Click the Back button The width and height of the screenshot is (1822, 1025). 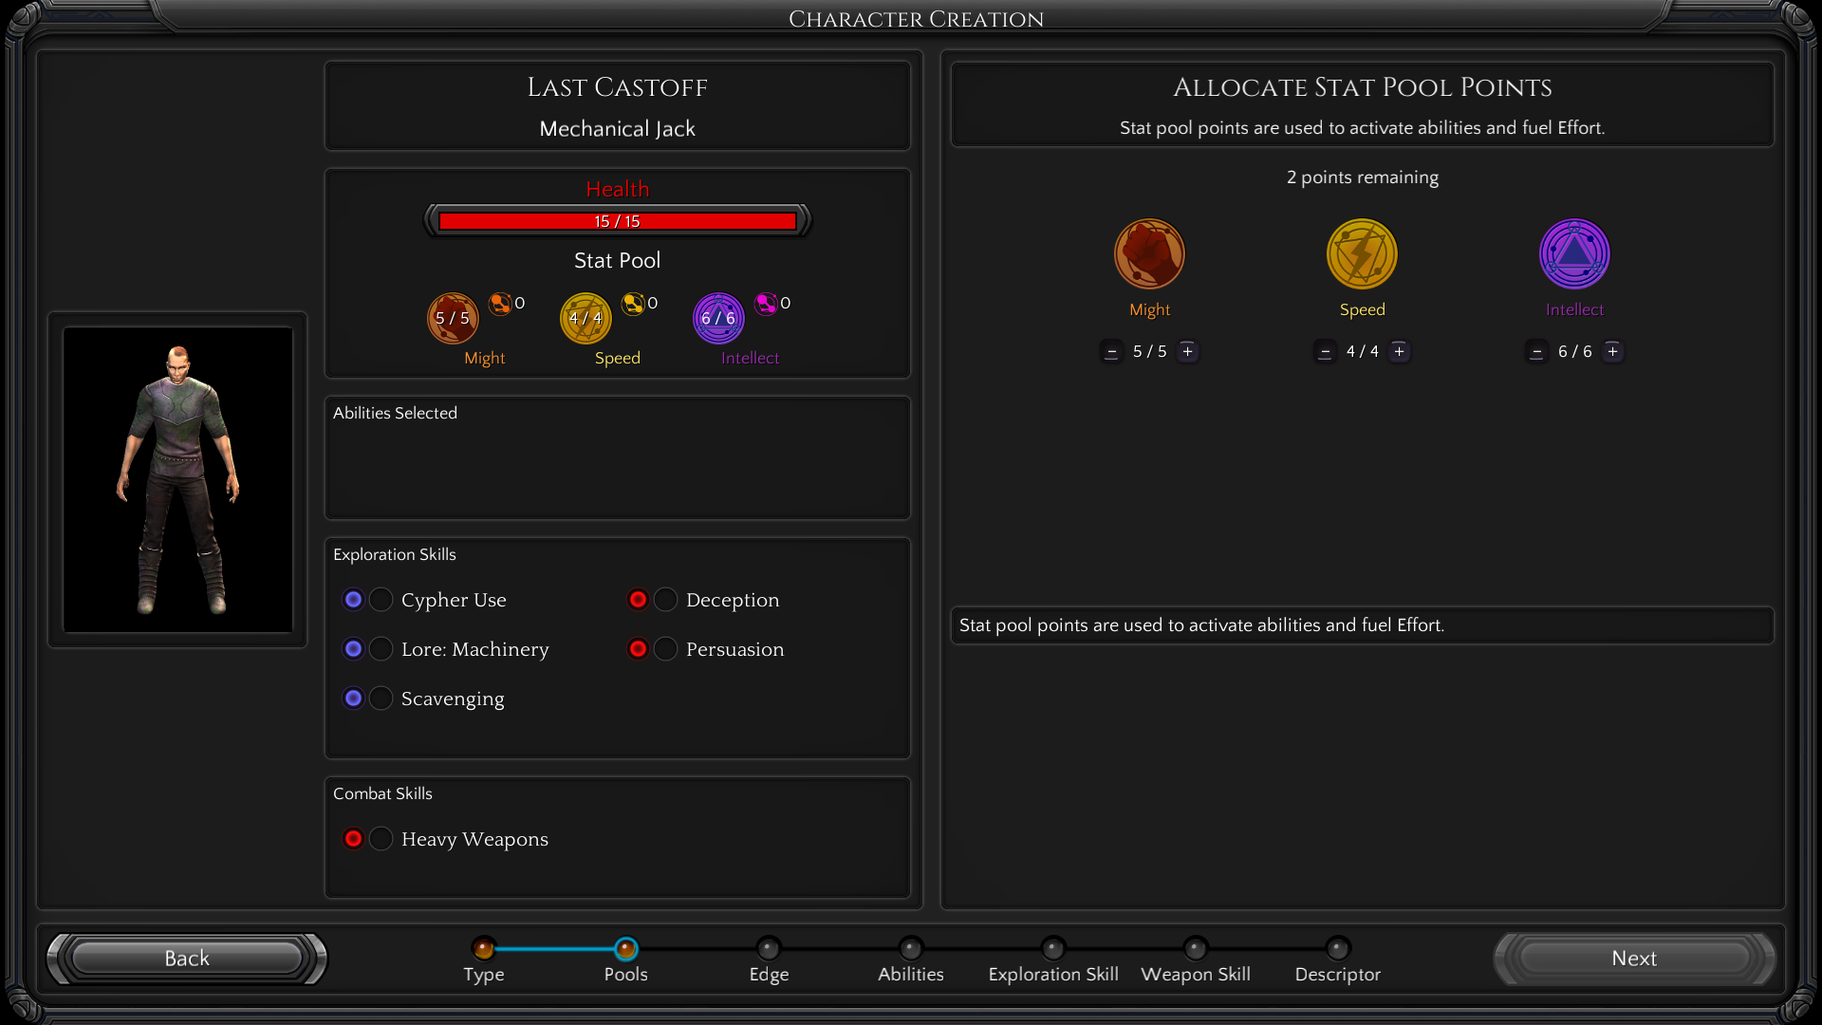point(187,959)
